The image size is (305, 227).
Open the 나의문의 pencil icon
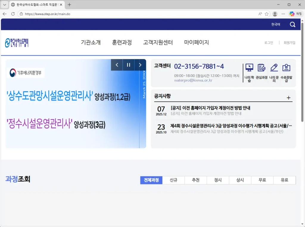coord(274,67)
